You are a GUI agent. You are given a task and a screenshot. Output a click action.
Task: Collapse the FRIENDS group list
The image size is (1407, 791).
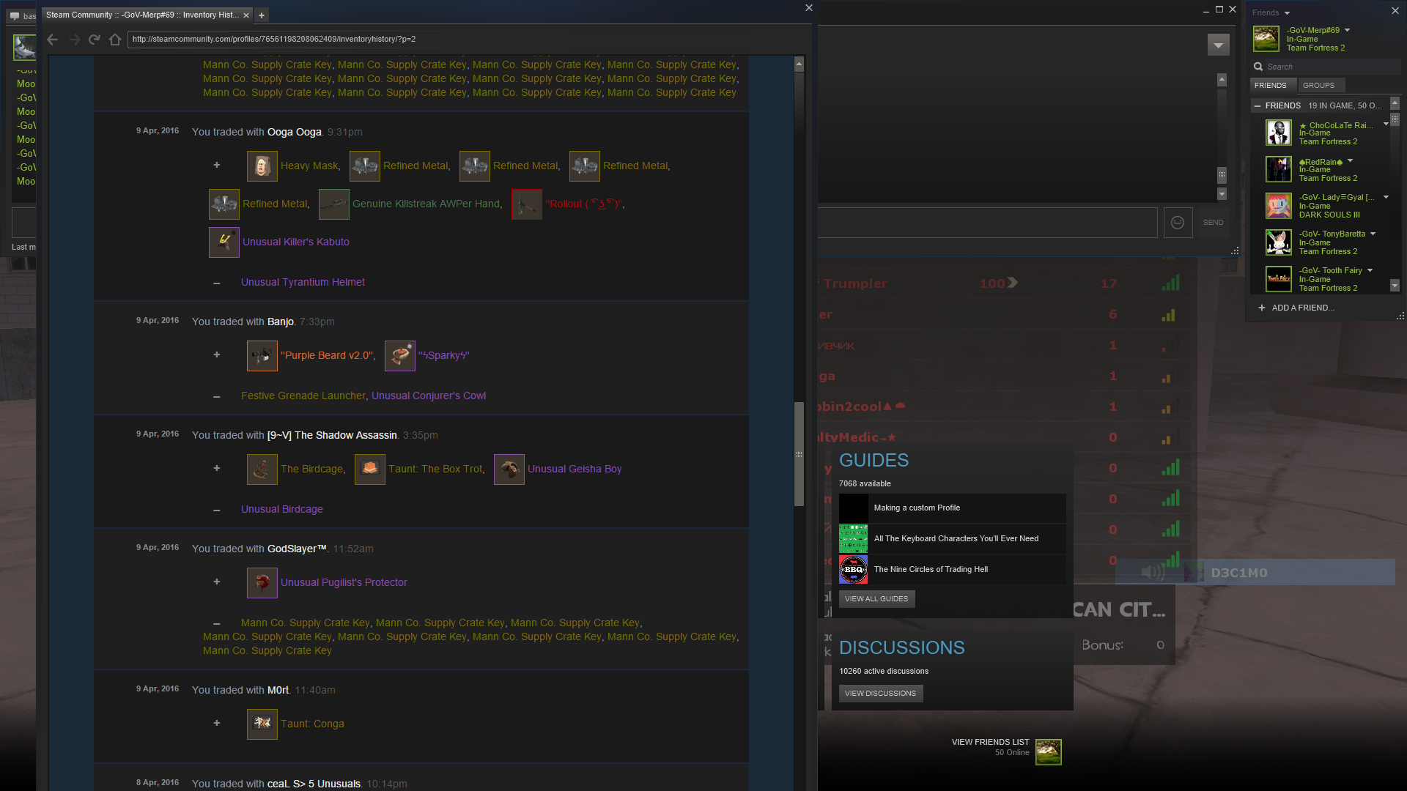click(x=1258, y=106)
